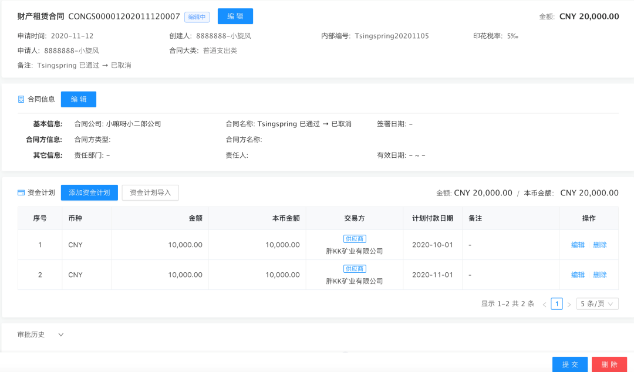Screen dimensions: 634x372
Task: Go to next page arrow
Action: pos(569,304)
